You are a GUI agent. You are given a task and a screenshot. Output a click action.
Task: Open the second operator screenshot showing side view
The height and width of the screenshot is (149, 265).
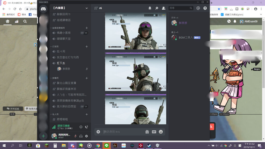coord(136,72)
